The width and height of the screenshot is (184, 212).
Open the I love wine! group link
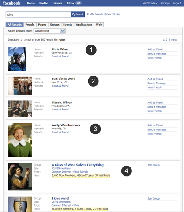pyautogui.click(x=60, y=198)
